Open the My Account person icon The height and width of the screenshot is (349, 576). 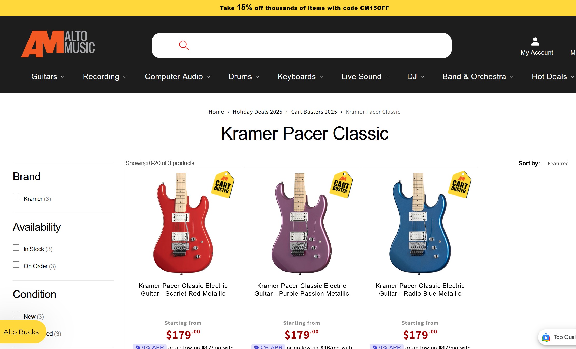[x=535, y=41]
